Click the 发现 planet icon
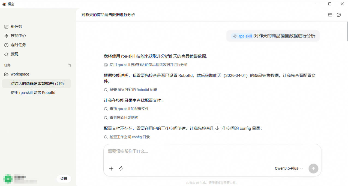 tap(6, 54)
